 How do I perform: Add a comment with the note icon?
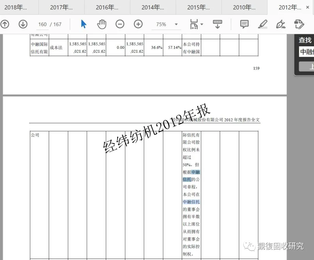coord(244,24)
